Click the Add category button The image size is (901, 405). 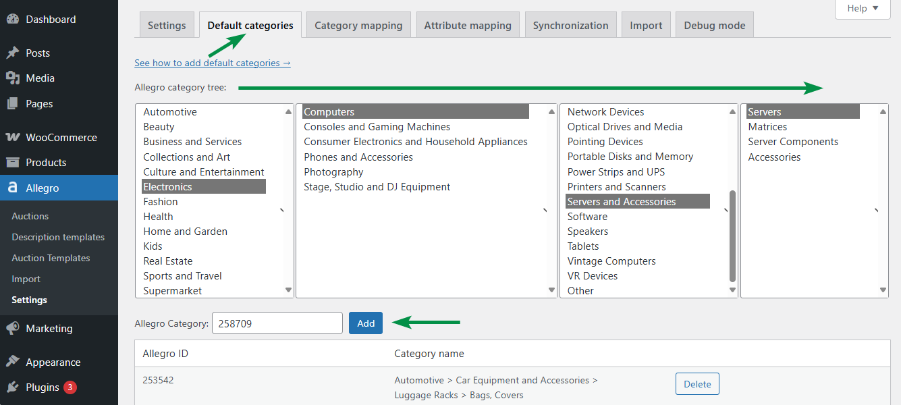pos(366,323)
